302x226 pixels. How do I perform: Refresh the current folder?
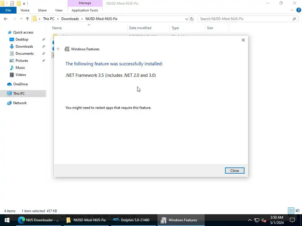click(x=192, y=19)
